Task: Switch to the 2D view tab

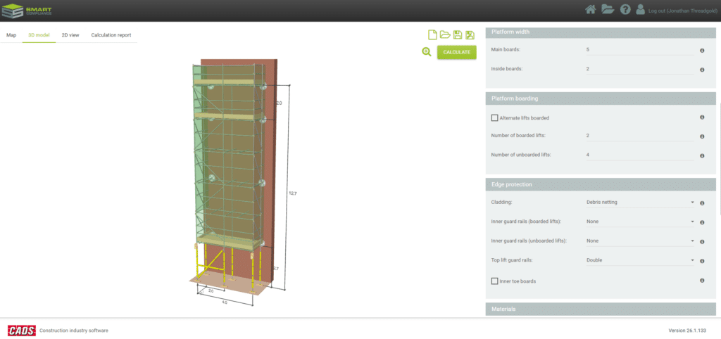Action: [x=70, y=35]
